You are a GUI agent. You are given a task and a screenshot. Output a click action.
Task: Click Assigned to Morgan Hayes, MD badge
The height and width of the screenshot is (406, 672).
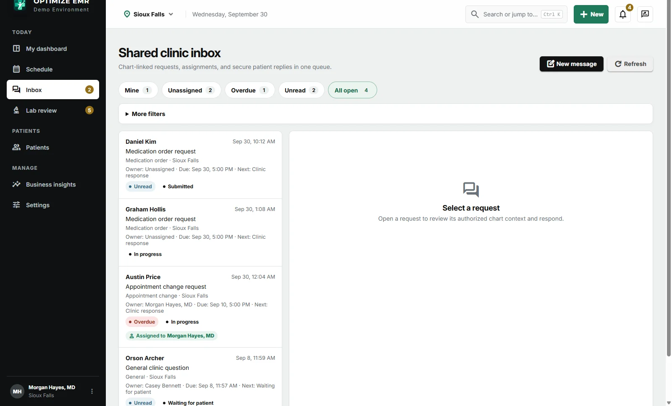171,336
